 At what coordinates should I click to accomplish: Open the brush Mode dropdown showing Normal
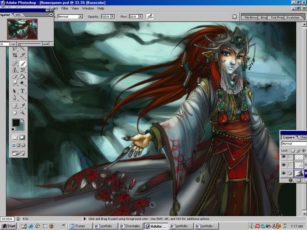click(x=81, y=16)
